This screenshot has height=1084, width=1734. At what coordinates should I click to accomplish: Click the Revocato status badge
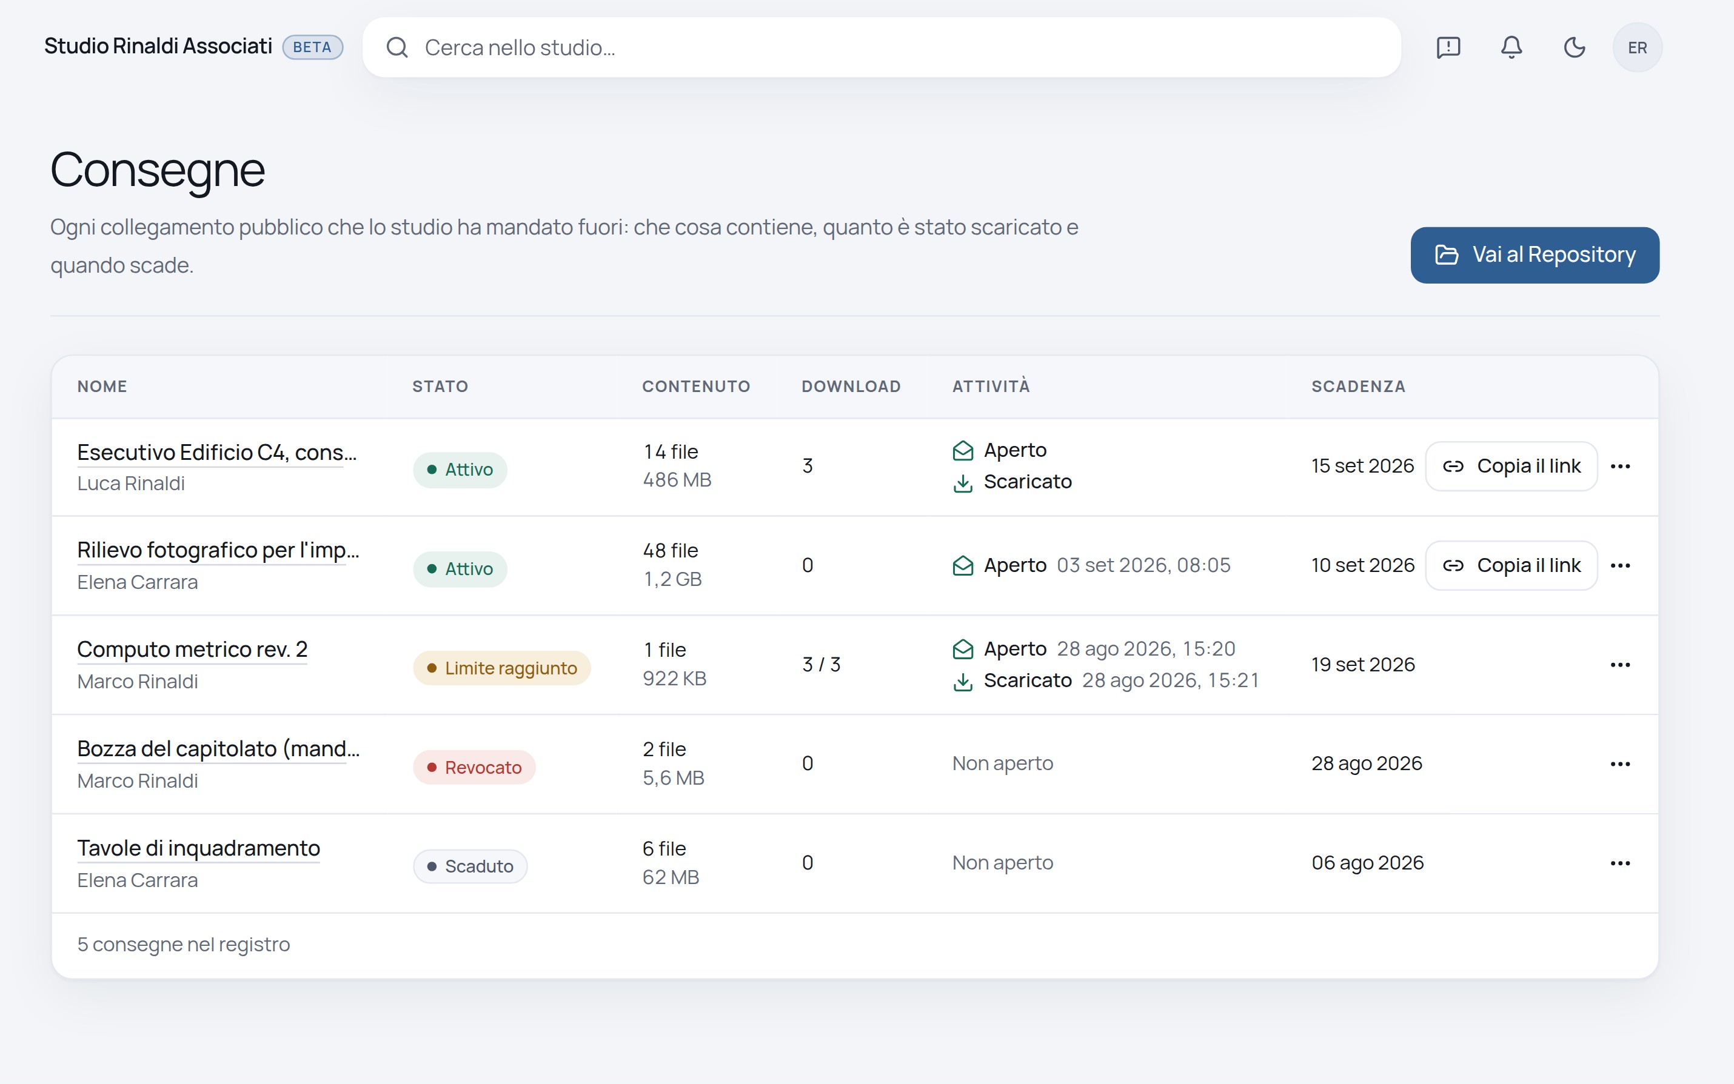coord(474,767)
